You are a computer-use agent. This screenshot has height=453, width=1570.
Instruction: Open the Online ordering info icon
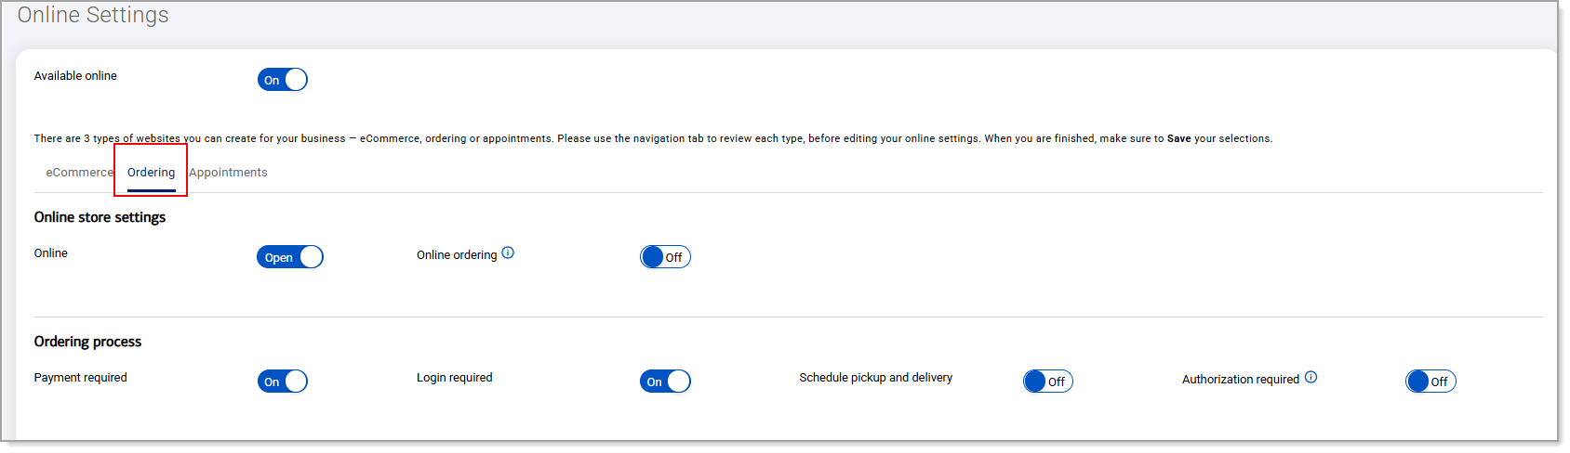pos(508,252)
